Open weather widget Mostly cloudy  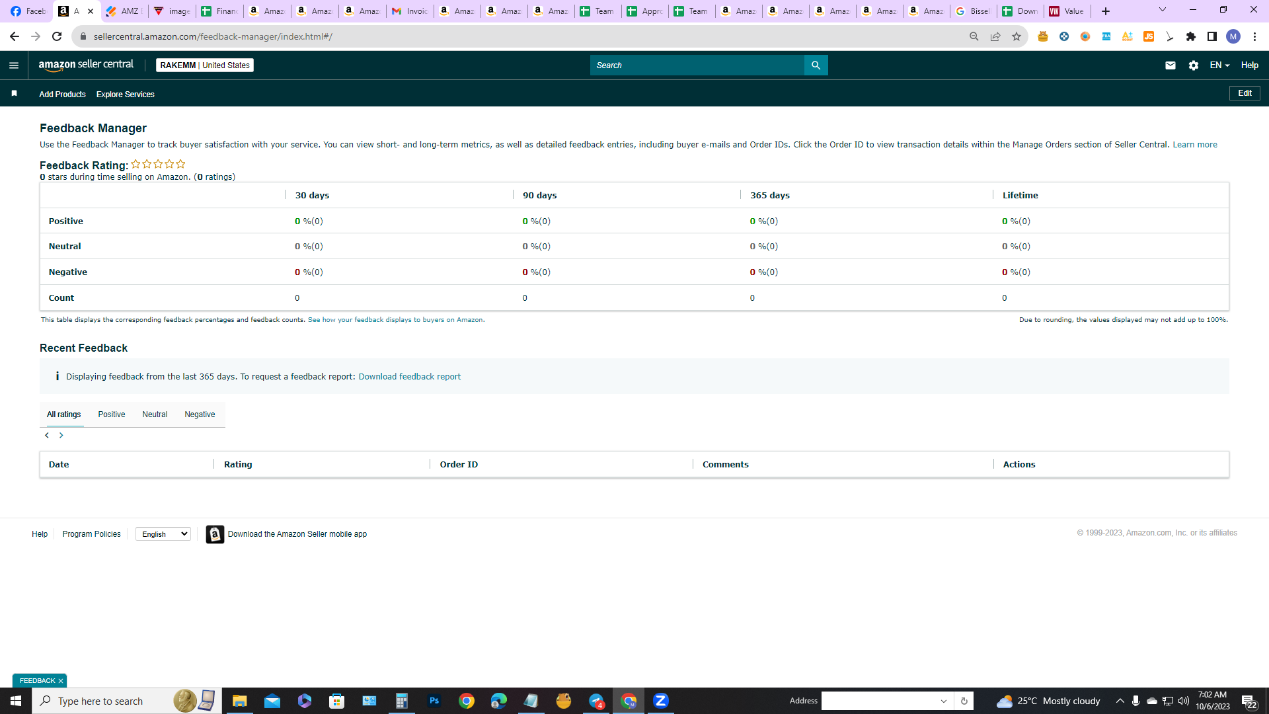pyautogui.click(x=1048, y=701)
